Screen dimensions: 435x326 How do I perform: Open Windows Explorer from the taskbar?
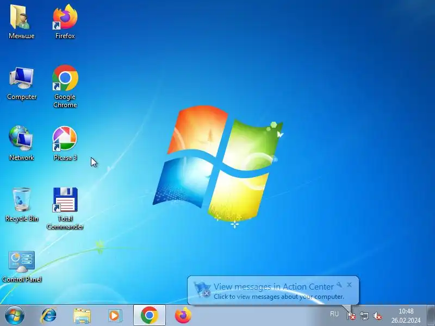(x=82, y=316)
